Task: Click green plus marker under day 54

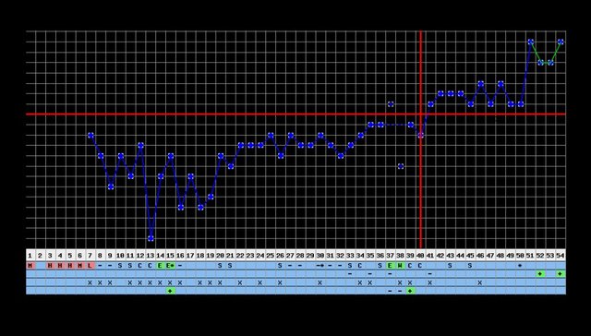Action: 561,274
